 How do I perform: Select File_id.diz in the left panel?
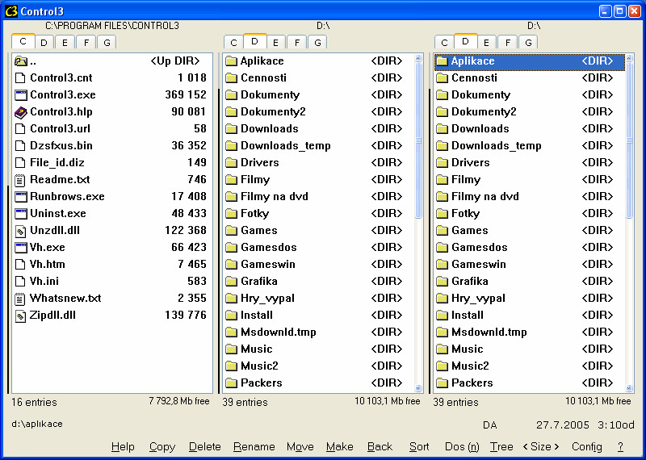pos(111,163)
